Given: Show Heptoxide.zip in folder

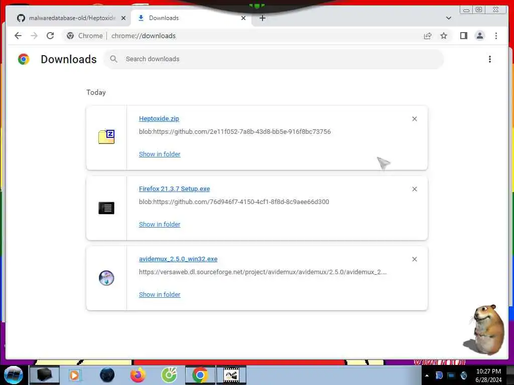Looking at the screenshot, I should coord(160,154).
